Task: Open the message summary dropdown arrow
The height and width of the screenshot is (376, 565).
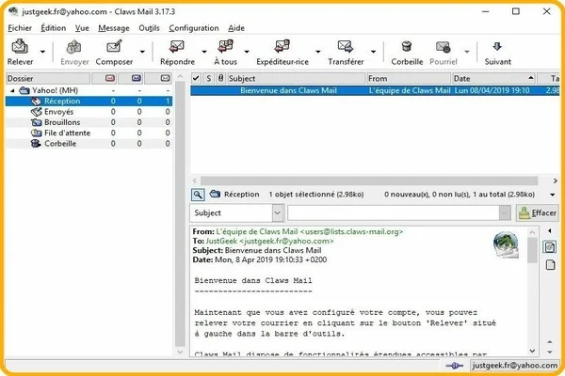Action: 553,195
